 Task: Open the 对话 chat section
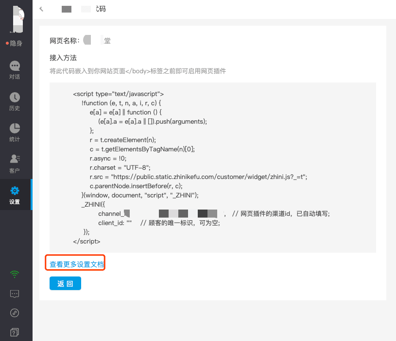click(x=15, y=70)
